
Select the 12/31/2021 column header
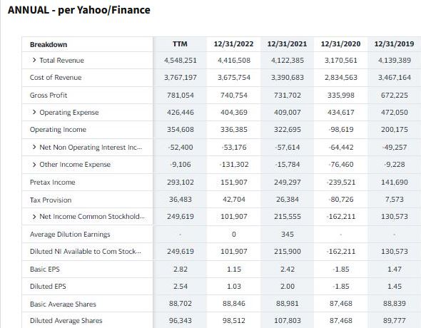tap(287, 44)
